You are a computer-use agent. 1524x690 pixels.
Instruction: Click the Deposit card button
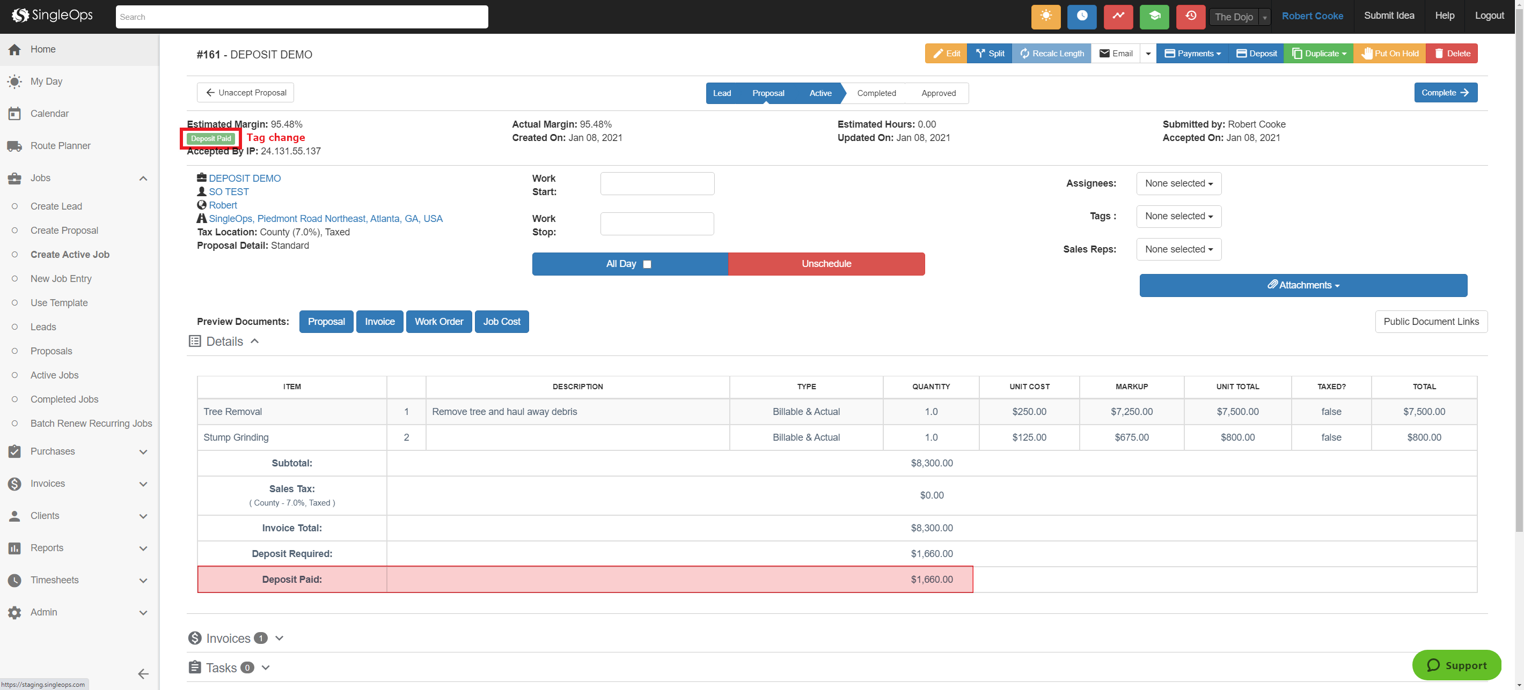(1257, 53)
